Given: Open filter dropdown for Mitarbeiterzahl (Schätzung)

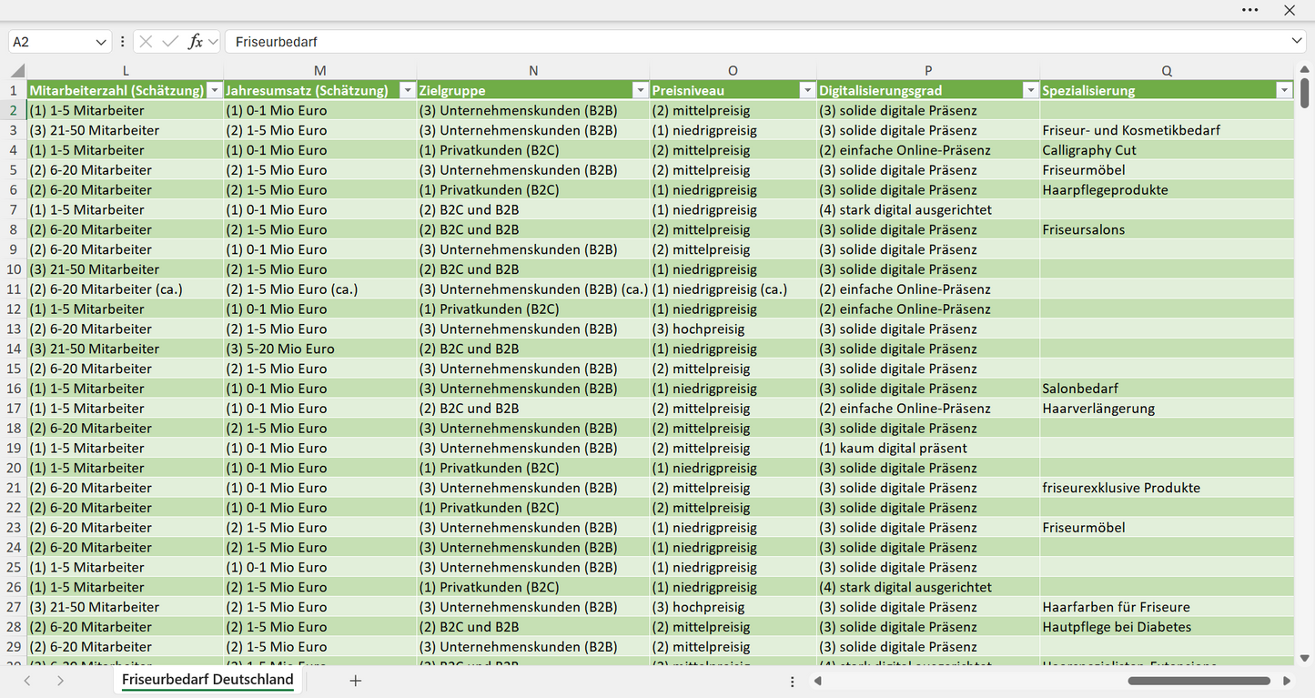Looking at the screenshot, I should pos(214,90).
